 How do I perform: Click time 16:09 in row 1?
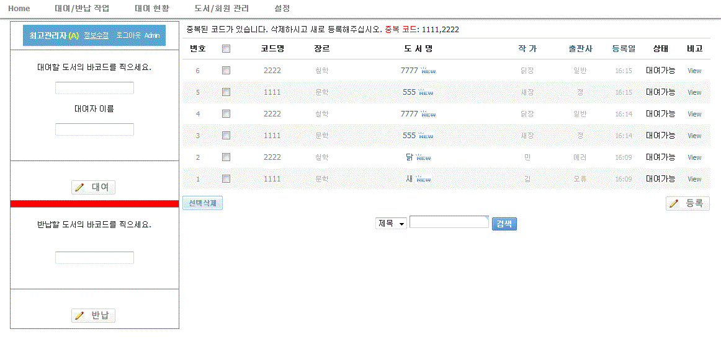pos(624,179)
